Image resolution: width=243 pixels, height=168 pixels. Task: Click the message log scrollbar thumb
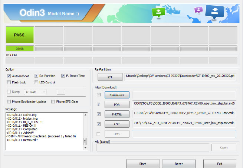(85, 141)
